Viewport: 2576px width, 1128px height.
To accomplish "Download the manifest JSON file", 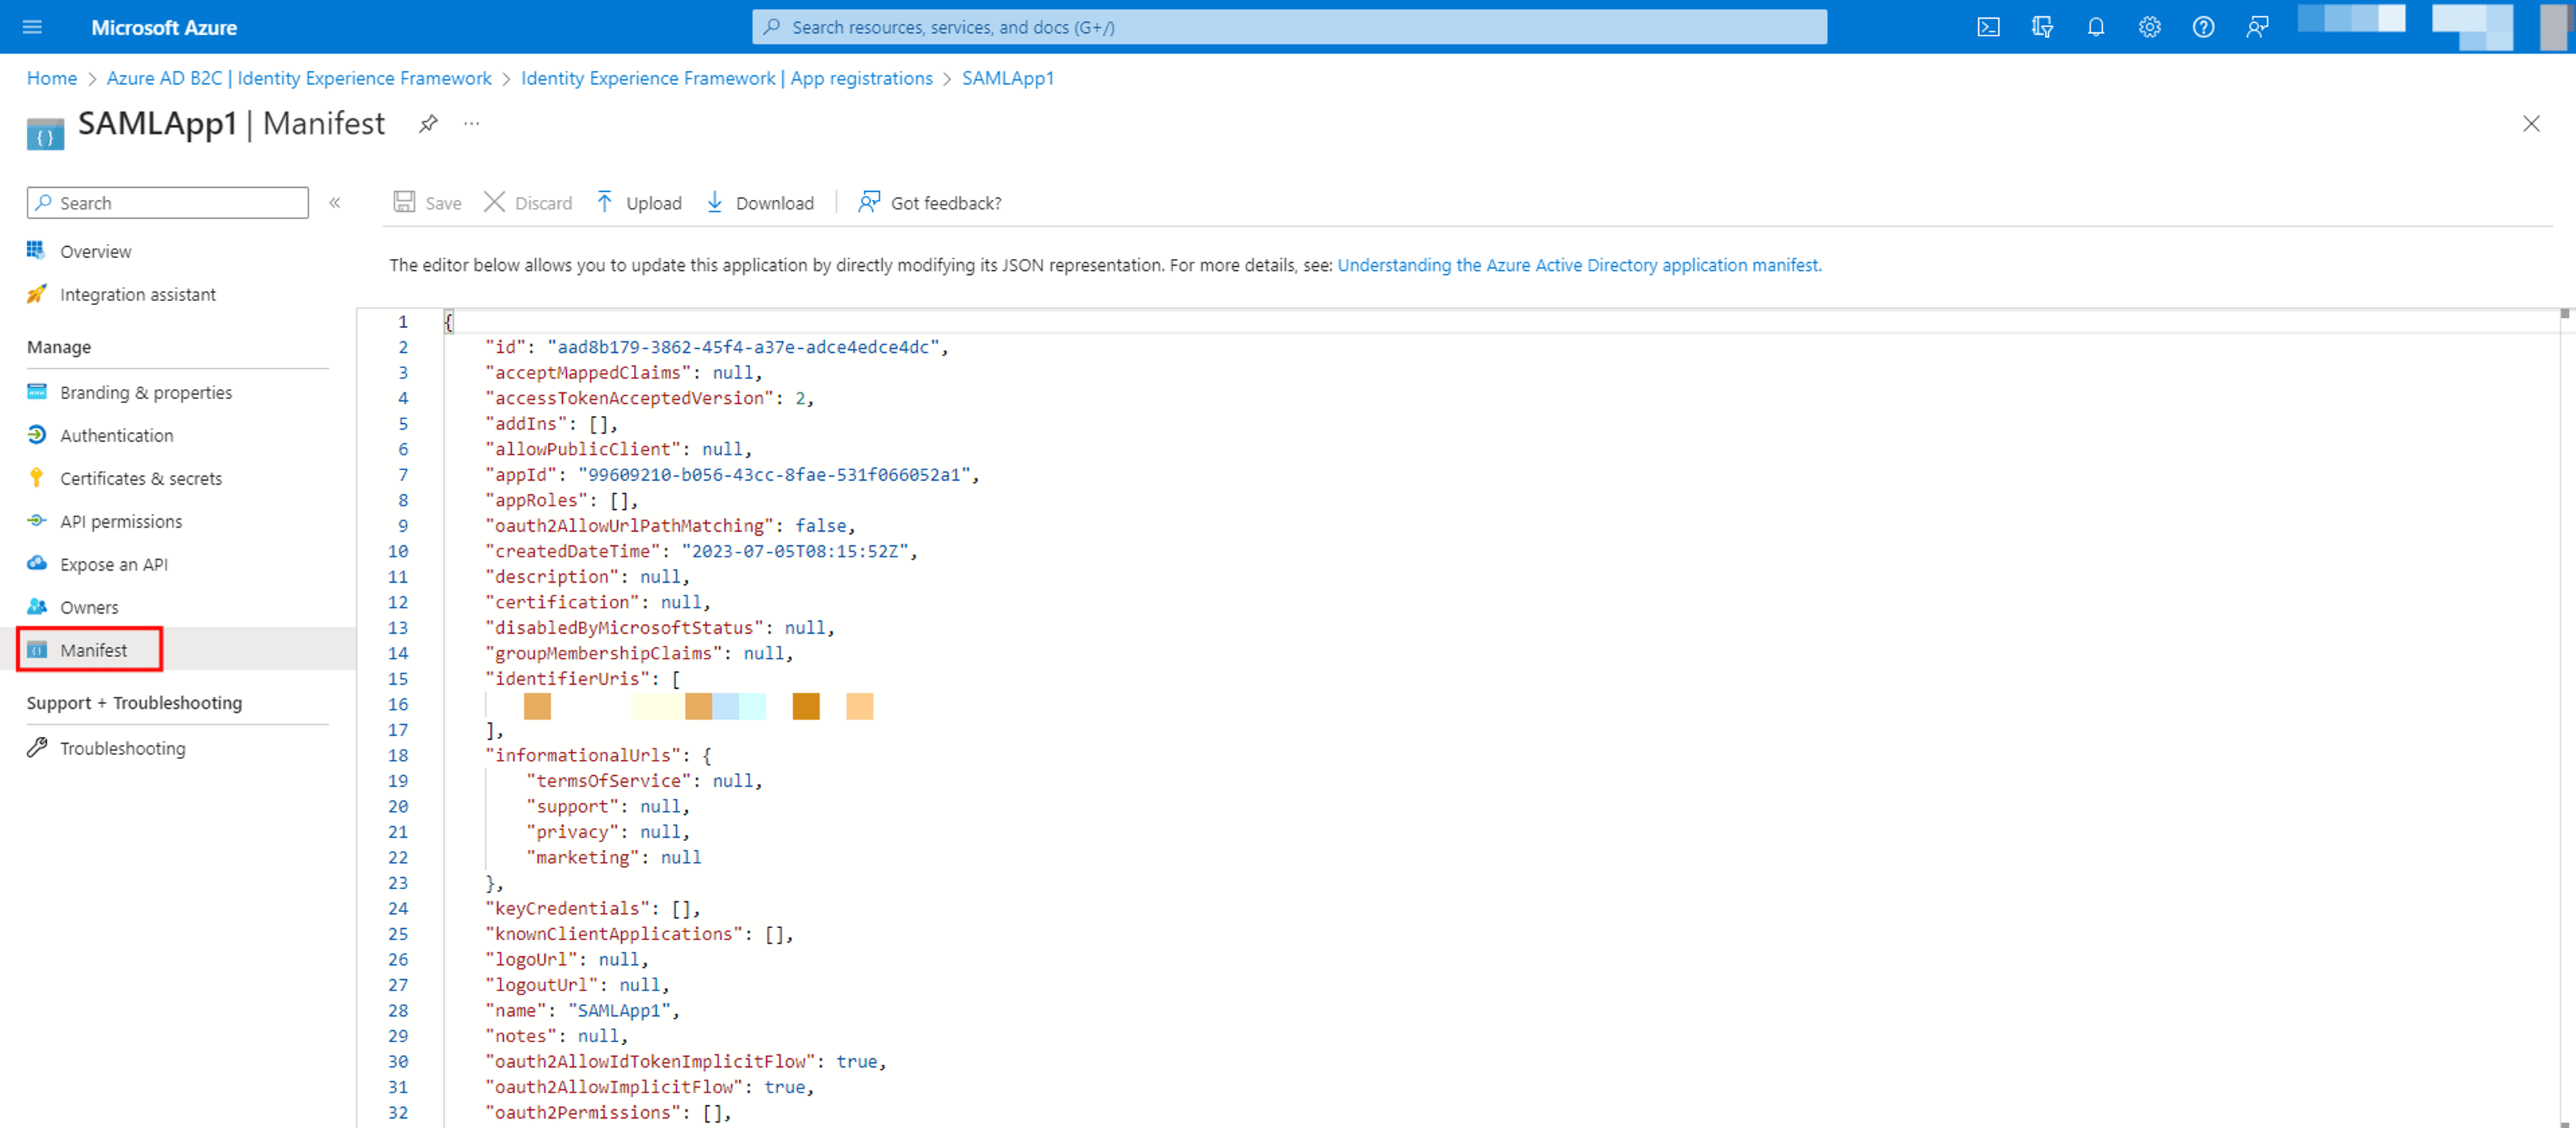I will point(760,203).
